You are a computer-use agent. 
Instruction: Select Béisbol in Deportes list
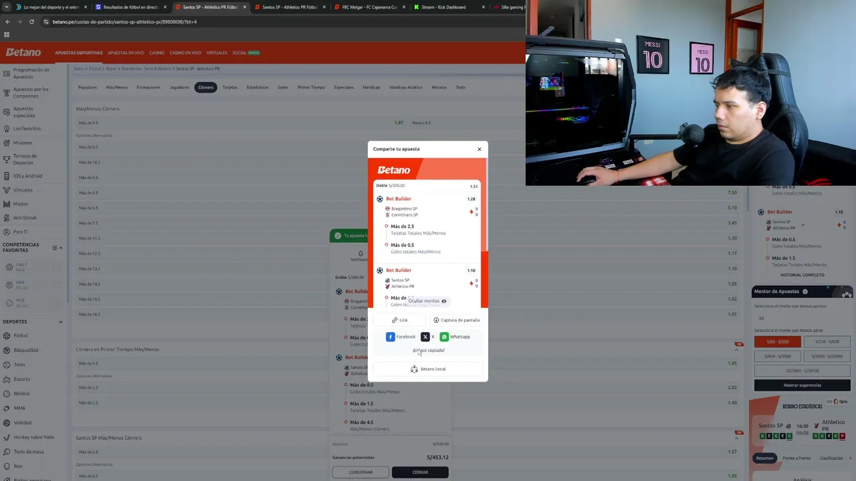coord(21,393)
